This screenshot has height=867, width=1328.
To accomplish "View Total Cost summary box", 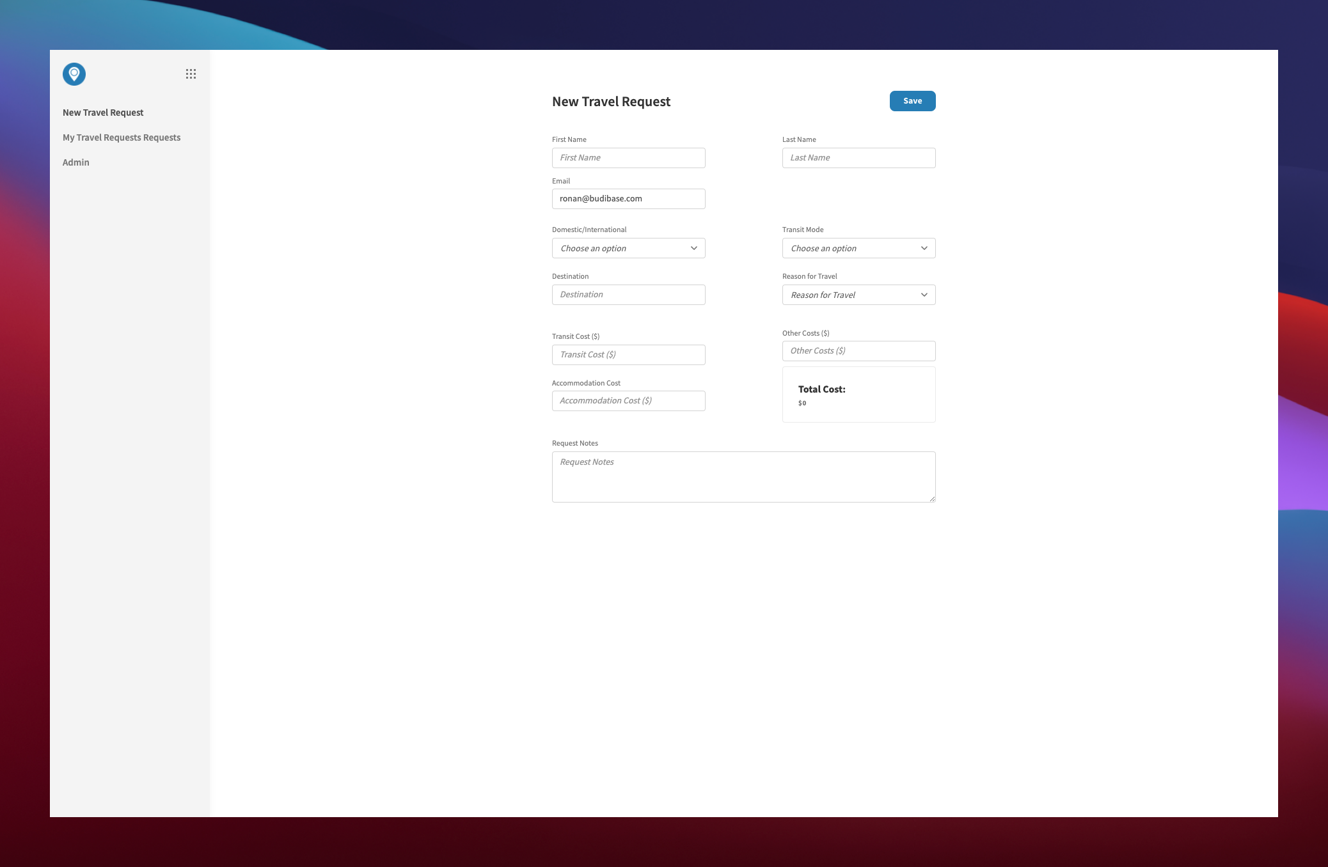I will 858,394.
